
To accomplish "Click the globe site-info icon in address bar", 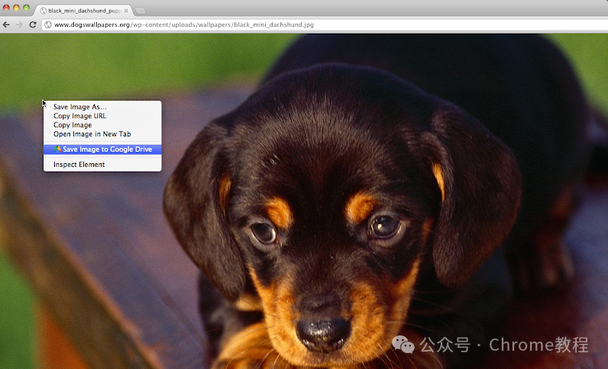I will [48, 25].
